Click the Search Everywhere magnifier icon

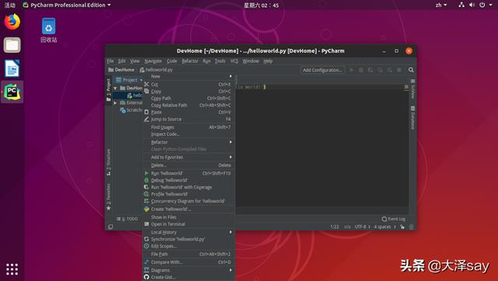(411, 70)
